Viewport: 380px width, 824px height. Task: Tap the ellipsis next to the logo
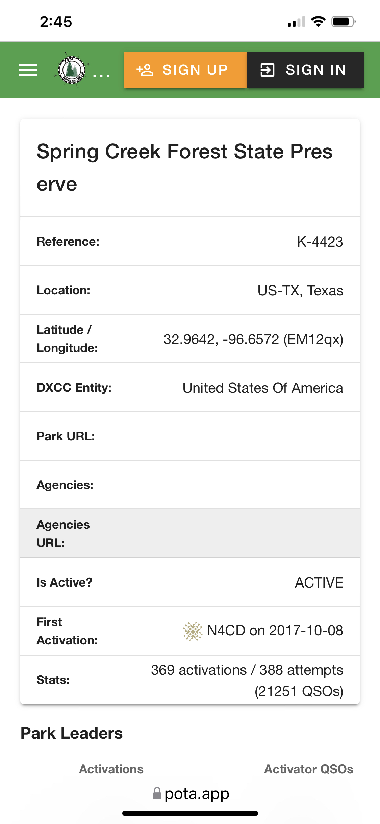click(x=101, y=75)
